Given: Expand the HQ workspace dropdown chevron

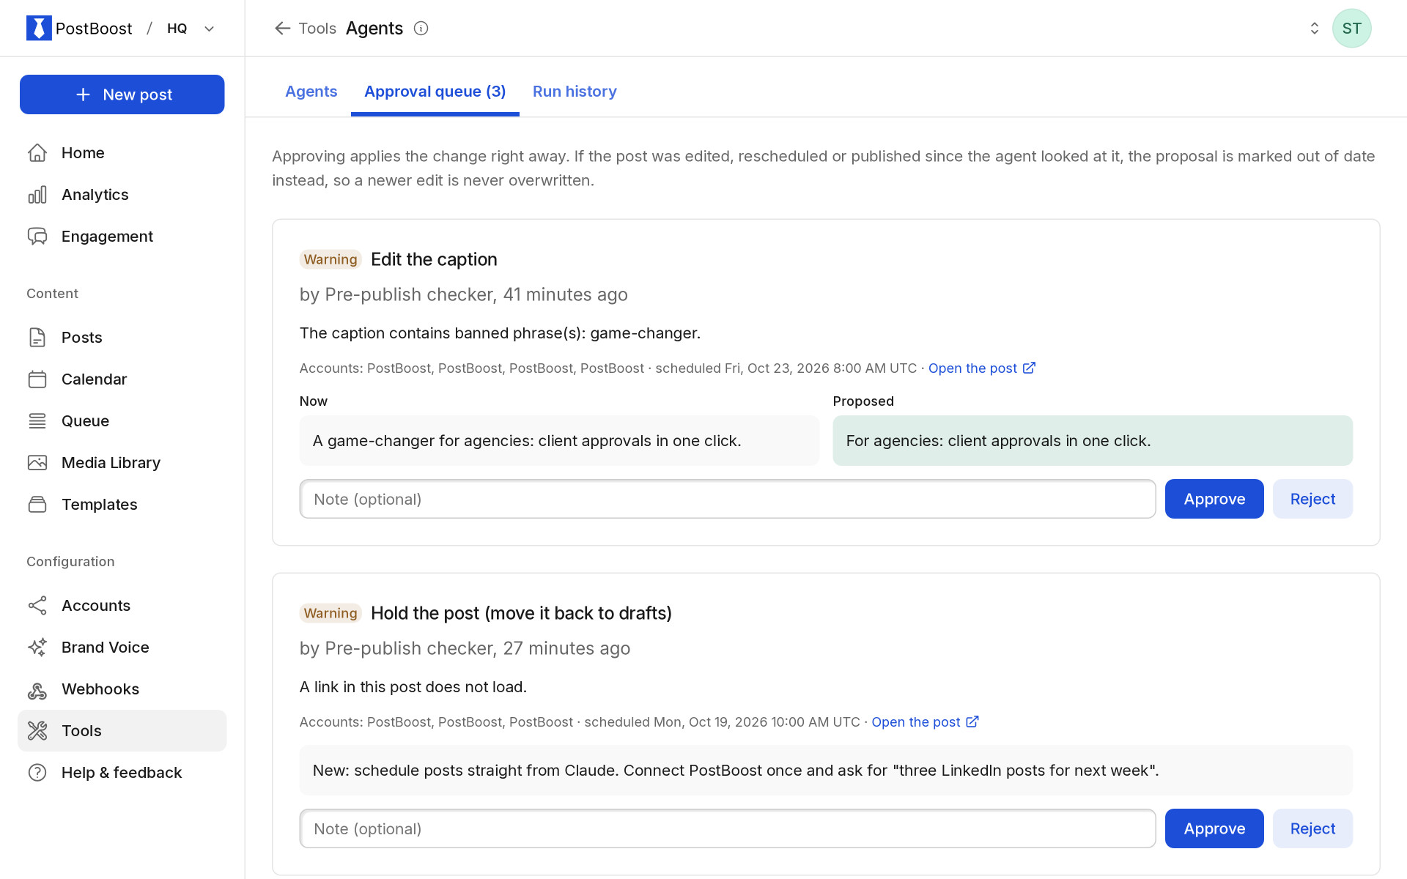Looking at the screenshot, I should point(210,29).
